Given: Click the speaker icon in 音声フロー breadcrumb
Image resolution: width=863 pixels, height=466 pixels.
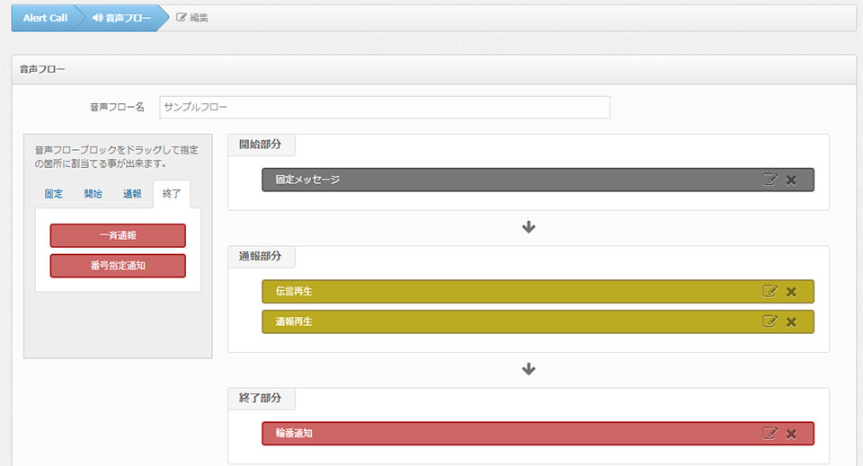Looking at the screenshot, I should click(97, 18).
